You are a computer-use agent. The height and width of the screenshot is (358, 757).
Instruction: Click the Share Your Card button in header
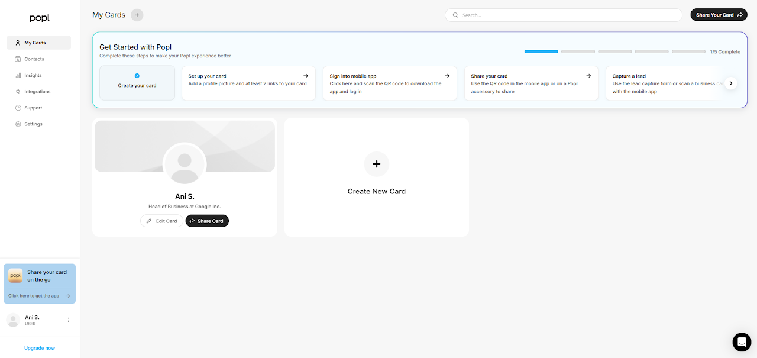click(x=719, y=15)
